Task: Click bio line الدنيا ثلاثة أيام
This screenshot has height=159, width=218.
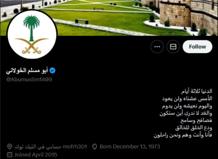Action: tap(197, 91)
